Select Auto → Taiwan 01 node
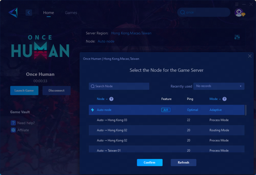This screenshot has width=256, height=175. pos(166,149)
